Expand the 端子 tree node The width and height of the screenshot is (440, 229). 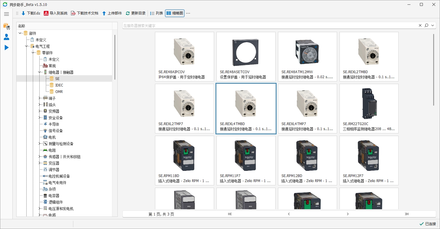(39, 98)
